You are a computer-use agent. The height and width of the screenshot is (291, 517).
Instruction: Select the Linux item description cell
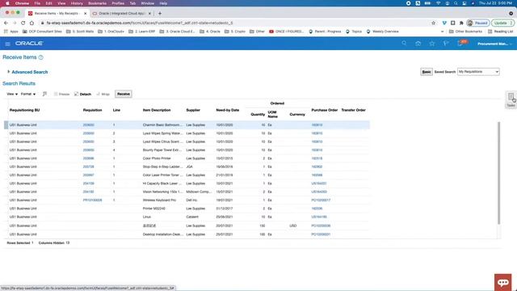pyautogui.click(x=147, y=217)
